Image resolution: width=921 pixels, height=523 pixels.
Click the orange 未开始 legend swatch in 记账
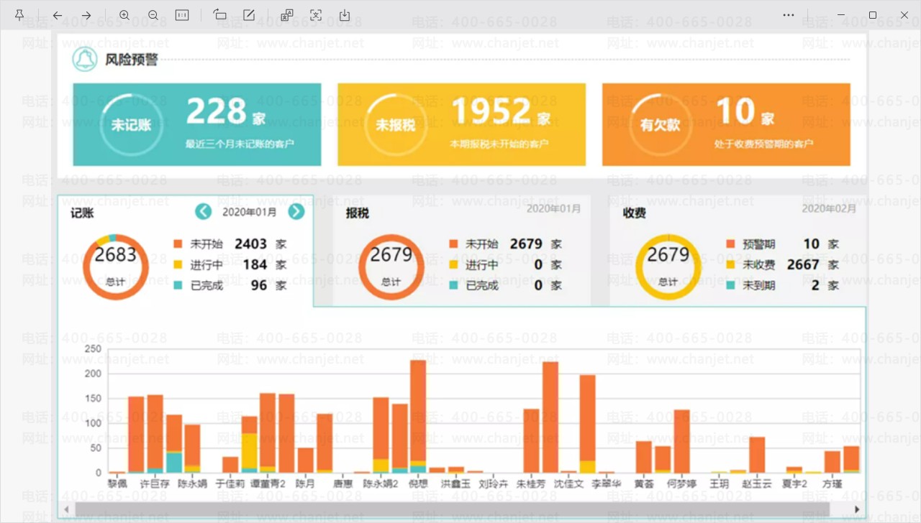(x=178, y=244)
